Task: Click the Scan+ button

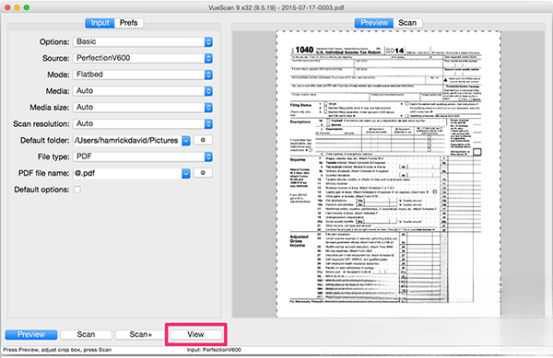Action: [x=141, y=334]
